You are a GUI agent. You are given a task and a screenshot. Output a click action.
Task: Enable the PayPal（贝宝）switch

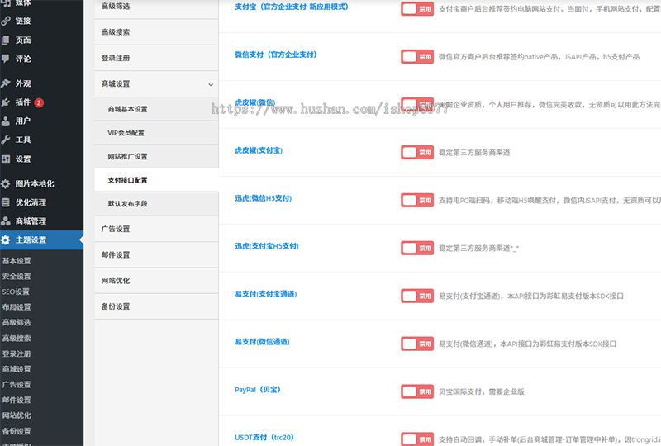point(417,391)
